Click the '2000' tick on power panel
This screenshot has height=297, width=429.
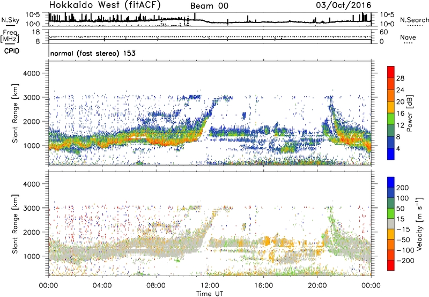click(31, 121)
